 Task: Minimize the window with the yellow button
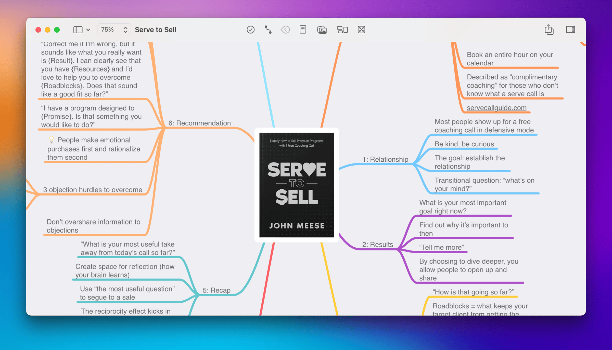pyautogui.click(x=48, y=30)
